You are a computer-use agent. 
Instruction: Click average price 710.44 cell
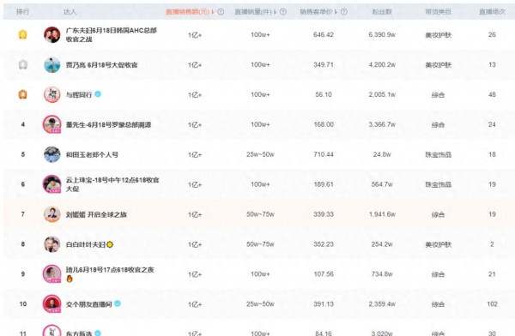click(324, 154)
